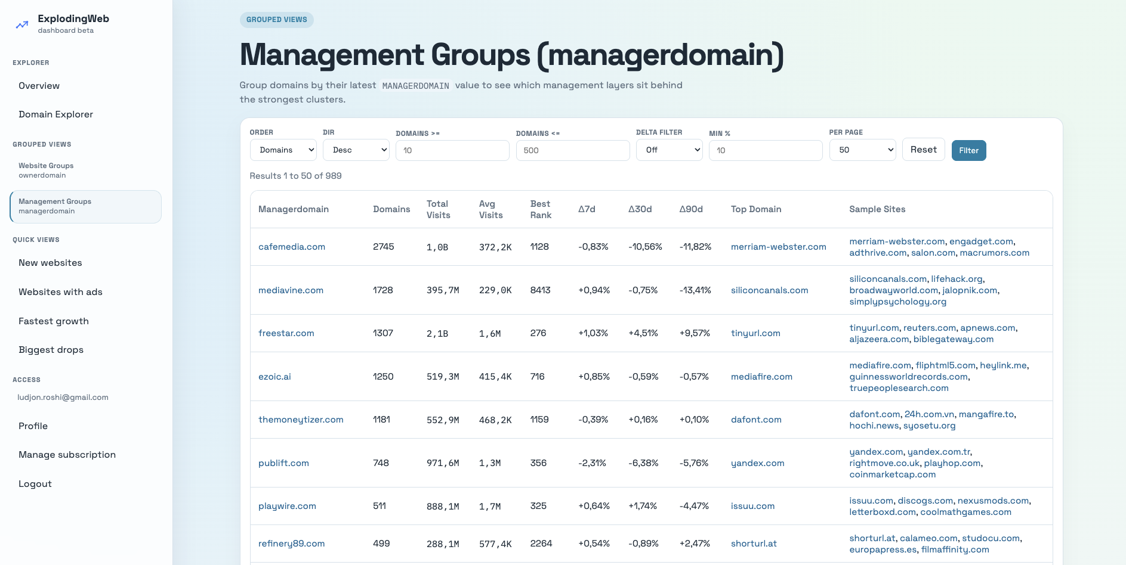Open the Biggest drops quick view
Image resolution: width=1126 pixels, height=565 pixels.
click(x=51, y=350)
